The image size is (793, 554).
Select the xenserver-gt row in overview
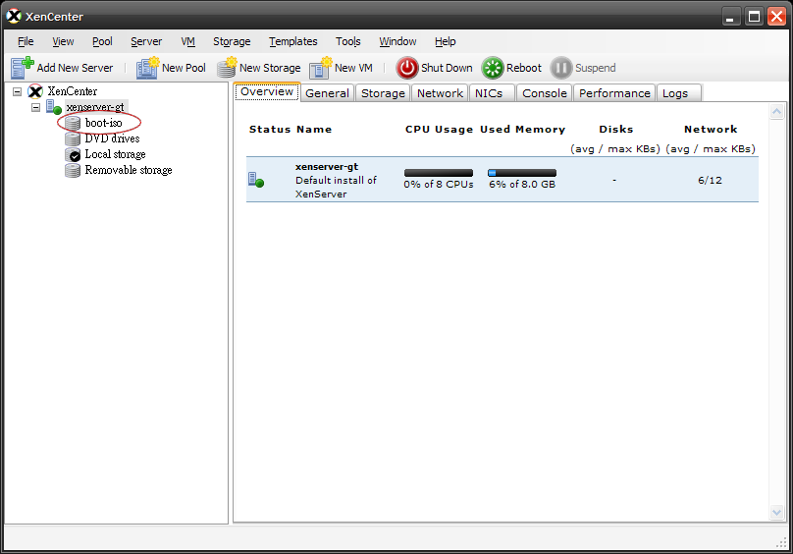[x=502, y=180]
